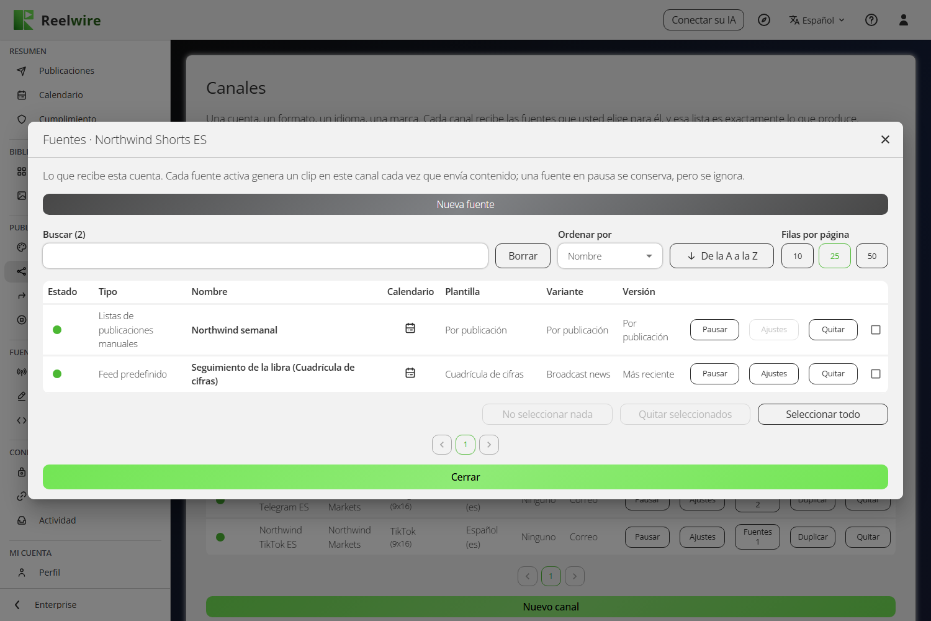Click the Borrar button
This screenshot has width=931, height=621.
click(x=523, y=256)
